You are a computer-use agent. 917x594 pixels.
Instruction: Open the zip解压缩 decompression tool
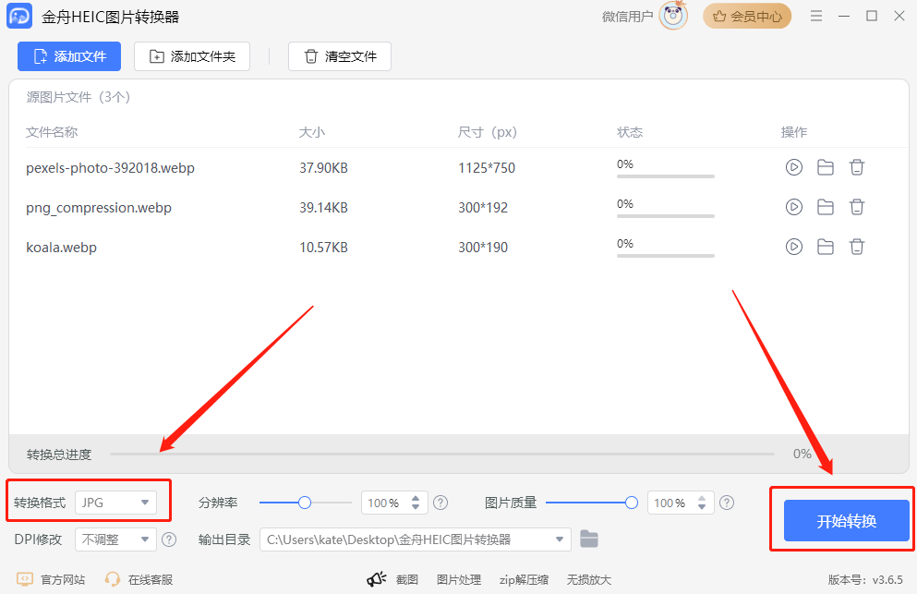click(524, 579)
